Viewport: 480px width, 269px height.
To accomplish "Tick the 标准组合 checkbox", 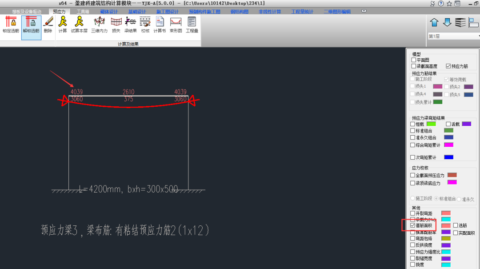I will click(x=412, y=131).
